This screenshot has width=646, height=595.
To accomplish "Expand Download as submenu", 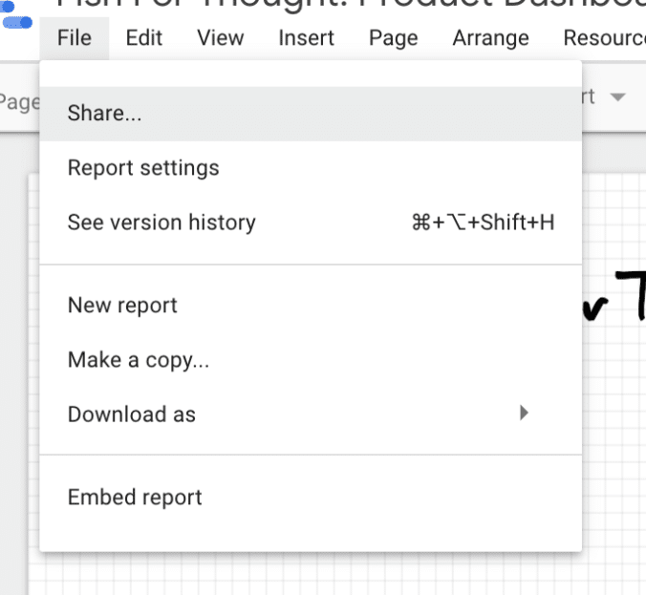I will coord(311,414).
